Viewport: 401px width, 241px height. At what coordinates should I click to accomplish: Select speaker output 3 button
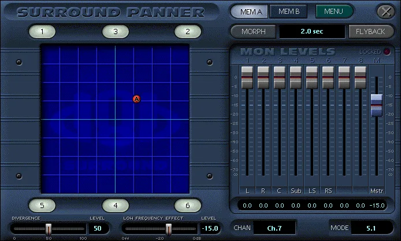pyautogui.click(x=116, y=31)
